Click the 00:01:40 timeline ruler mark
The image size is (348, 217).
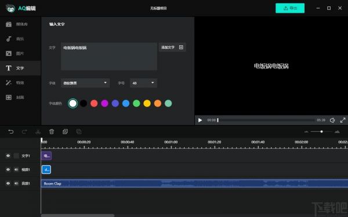tap(258, 142)
